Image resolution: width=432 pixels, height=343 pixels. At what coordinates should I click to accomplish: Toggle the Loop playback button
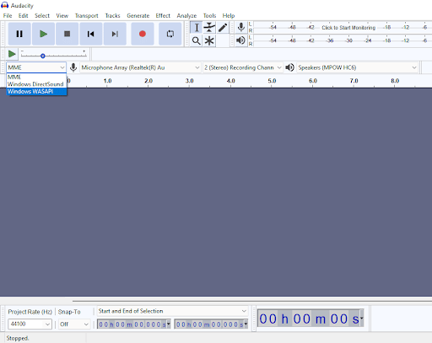(170, 34)
